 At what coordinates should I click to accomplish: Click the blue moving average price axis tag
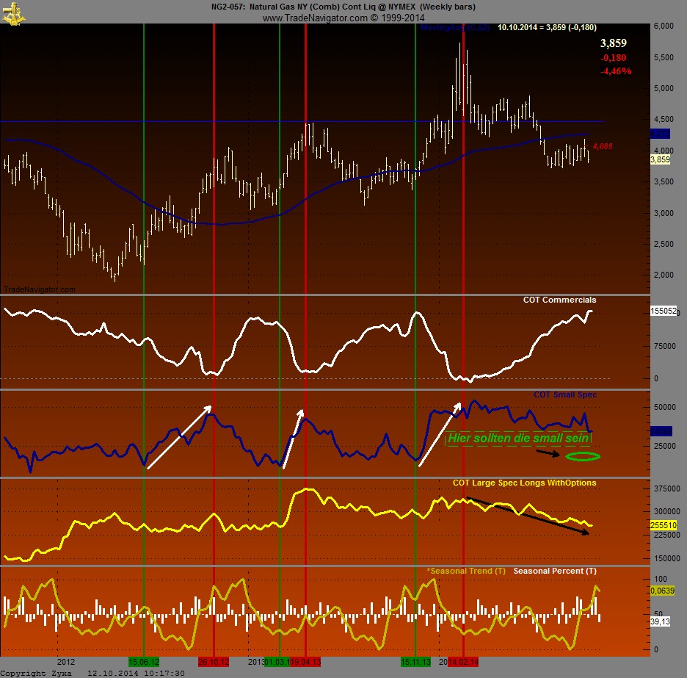coord(661,134)
